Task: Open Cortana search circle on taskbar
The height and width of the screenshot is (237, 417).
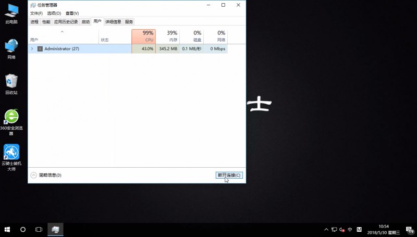Action: click(x=23, y=230)
